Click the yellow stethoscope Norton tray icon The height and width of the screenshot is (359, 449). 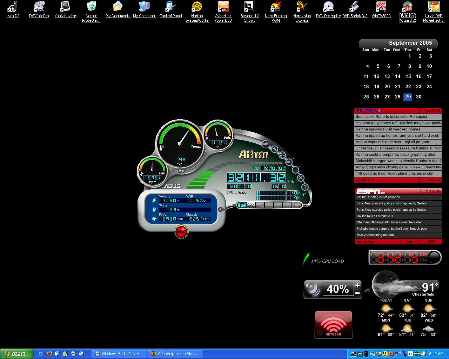385,354
